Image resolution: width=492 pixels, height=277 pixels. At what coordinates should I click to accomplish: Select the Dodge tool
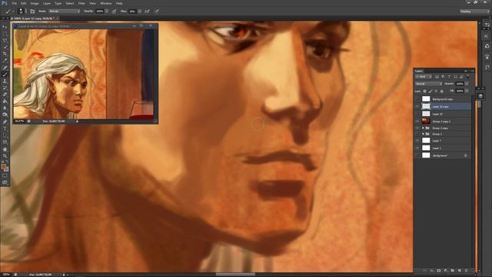click(5, 115)
